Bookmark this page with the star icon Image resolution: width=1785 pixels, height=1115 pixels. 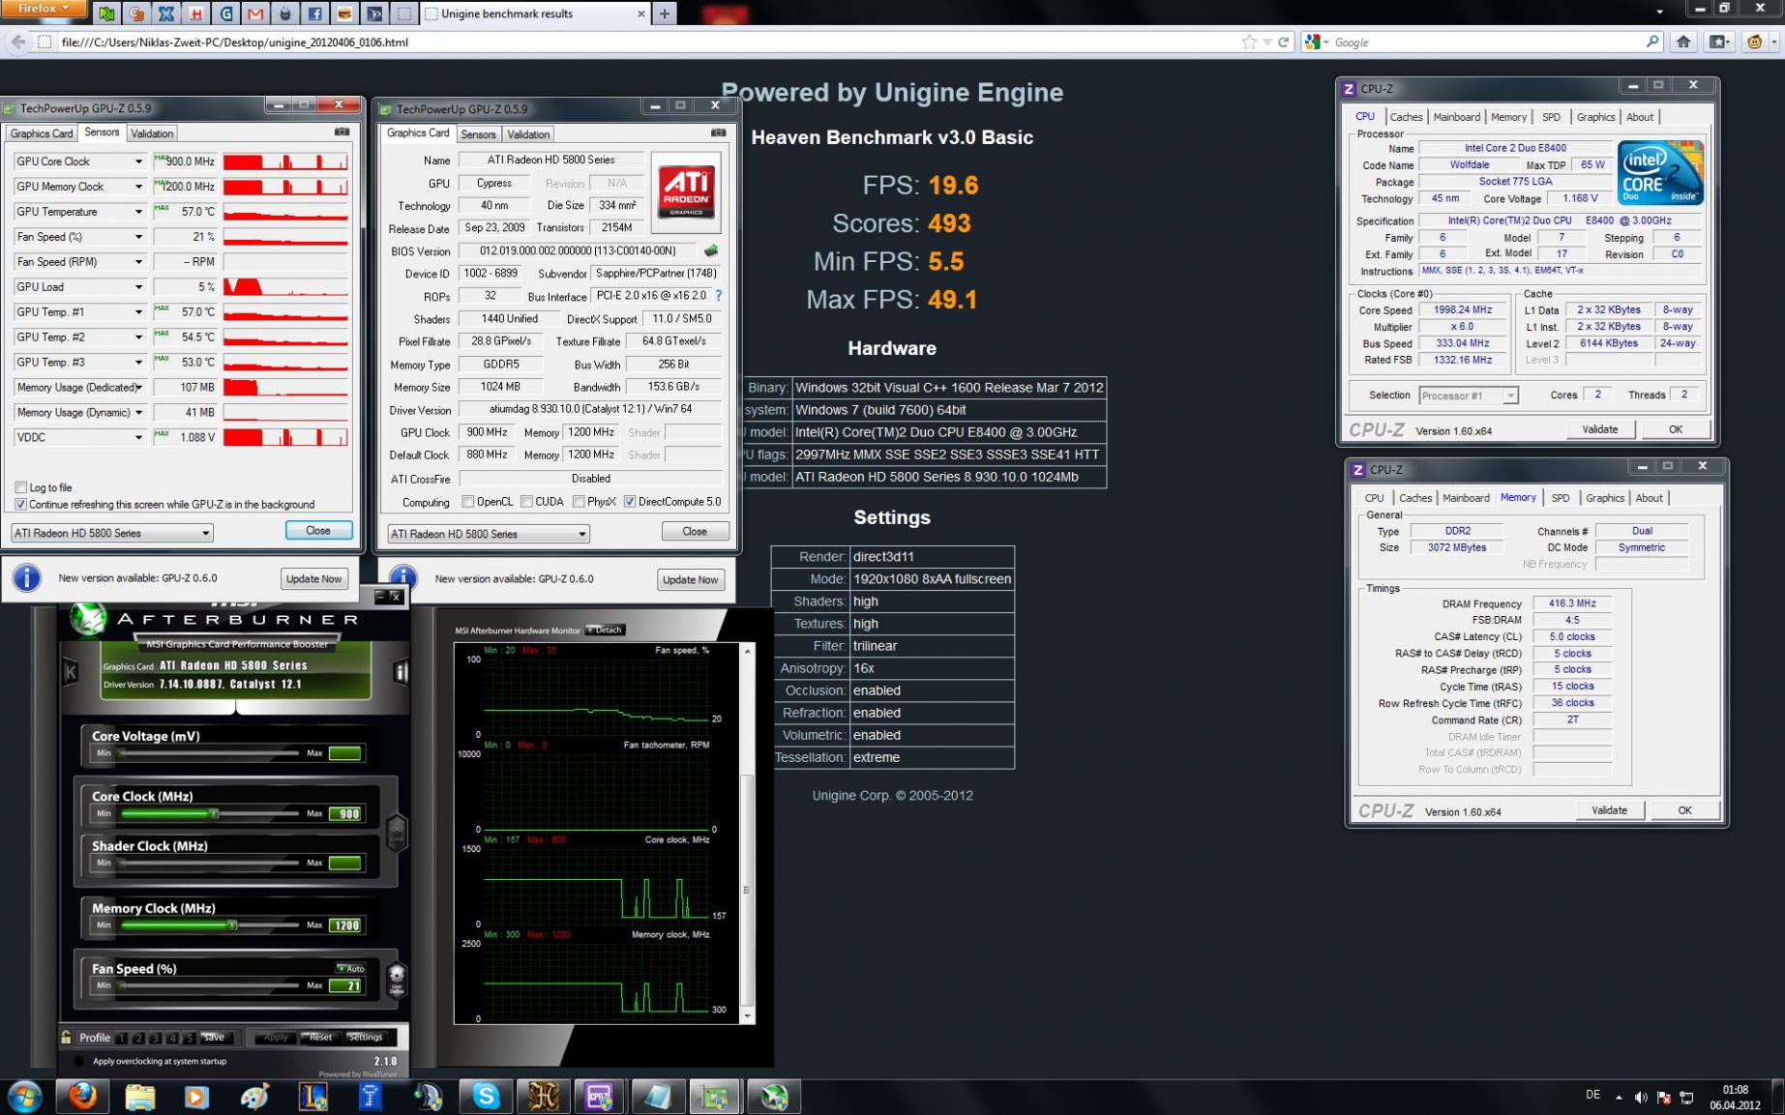point(1249,42)
